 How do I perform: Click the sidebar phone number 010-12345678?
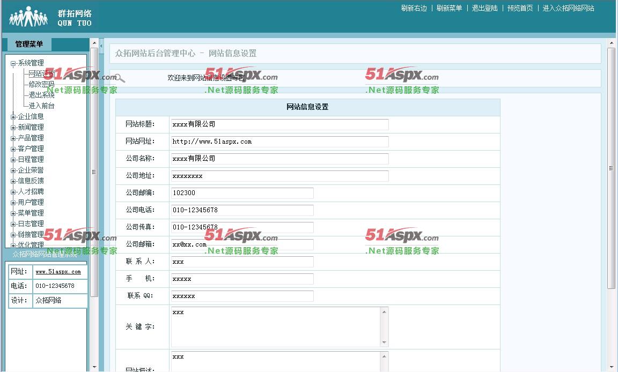tap(55, 286)
